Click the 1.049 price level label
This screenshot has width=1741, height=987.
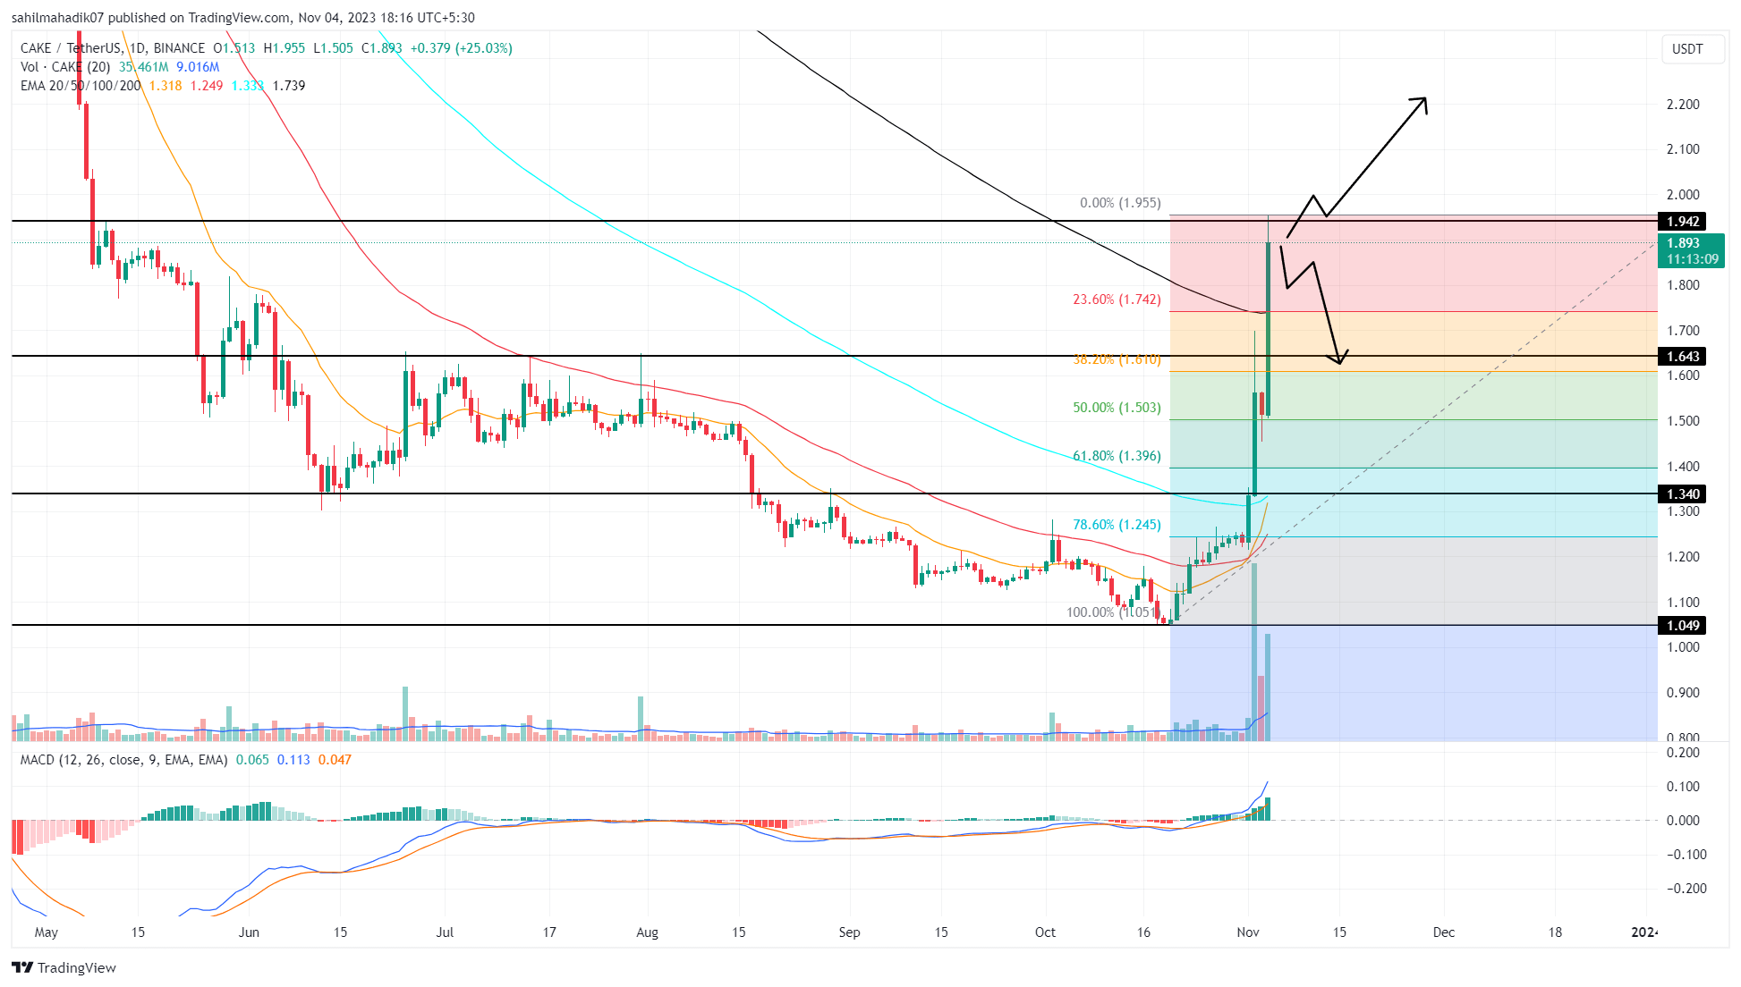point(1683,625)
